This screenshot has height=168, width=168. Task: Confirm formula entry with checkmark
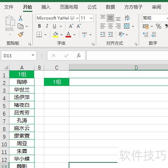point(66,56)
